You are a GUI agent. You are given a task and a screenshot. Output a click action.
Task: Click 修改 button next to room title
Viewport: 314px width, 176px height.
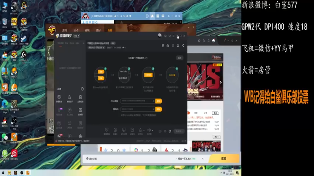(x=113, y=43)
